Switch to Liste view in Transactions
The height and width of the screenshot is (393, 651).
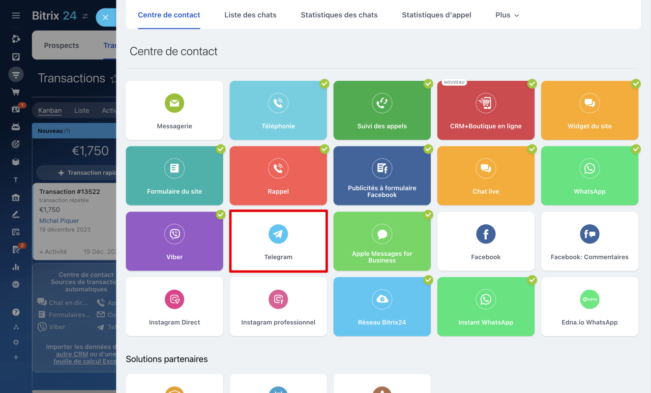81,110
